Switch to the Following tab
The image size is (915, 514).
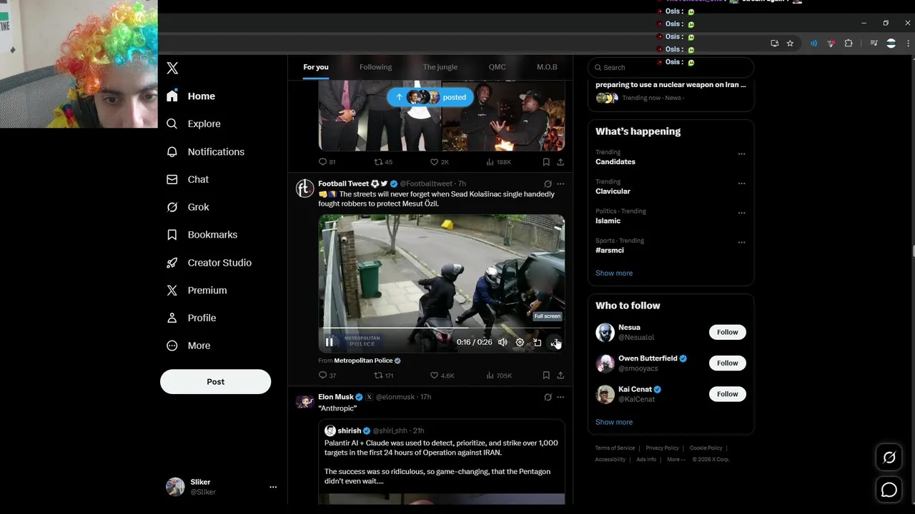click(375, 67)
